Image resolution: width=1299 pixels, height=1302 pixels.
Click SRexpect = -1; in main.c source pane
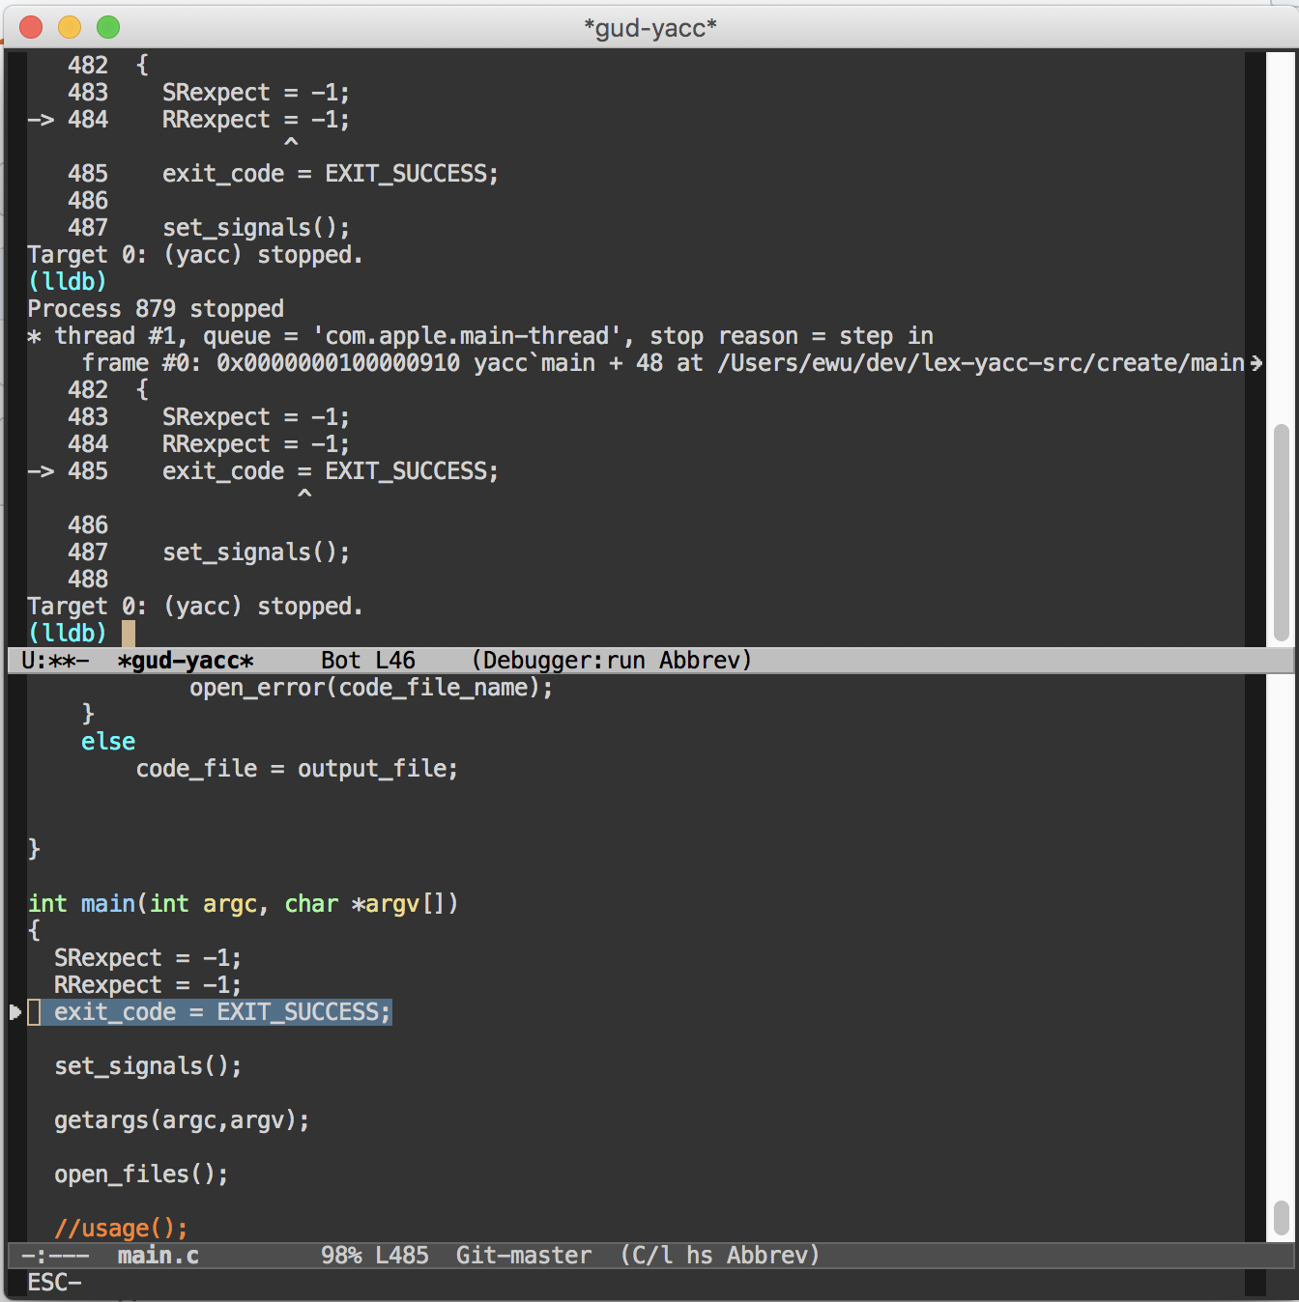[x=148, y=958]
